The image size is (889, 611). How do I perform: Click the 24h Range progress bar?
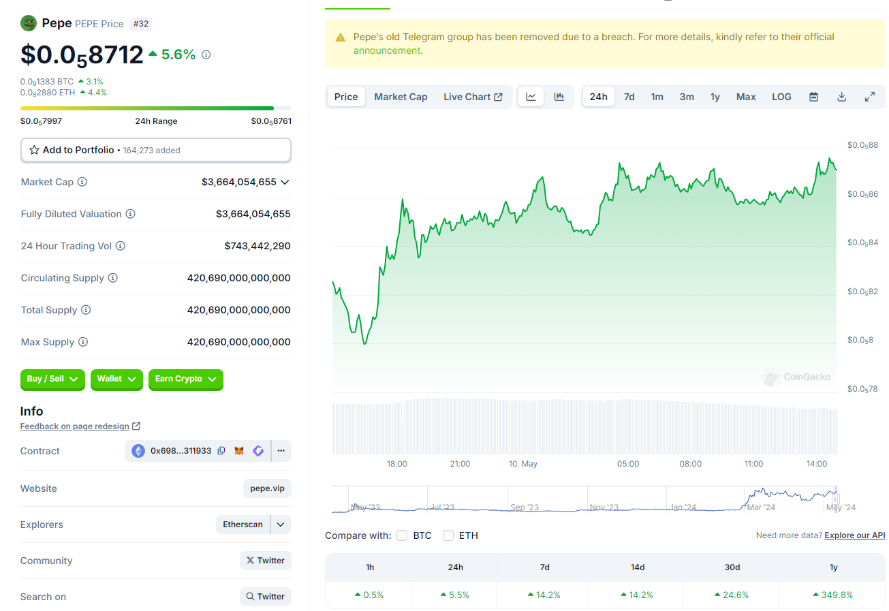(x=156, y=108)
